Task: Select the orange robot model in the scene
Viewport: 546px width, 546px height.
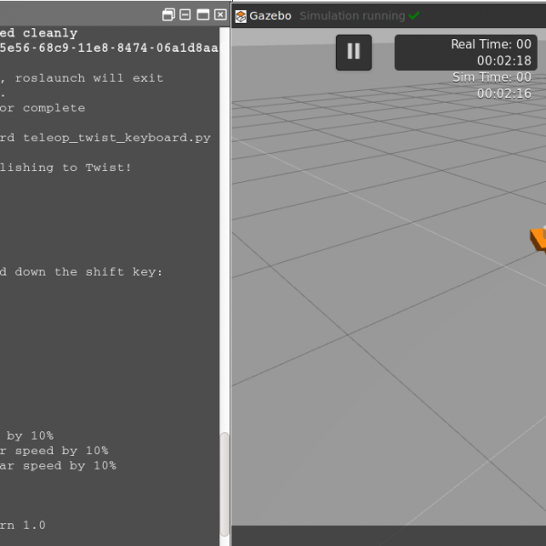Action: (538, 238)
